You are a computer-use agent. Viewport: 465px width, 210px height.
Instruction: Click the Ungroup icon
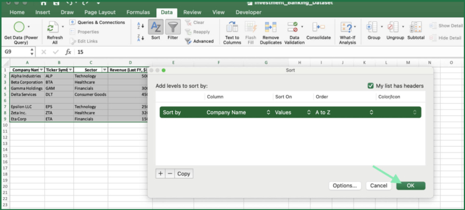[x=394, y=27]
